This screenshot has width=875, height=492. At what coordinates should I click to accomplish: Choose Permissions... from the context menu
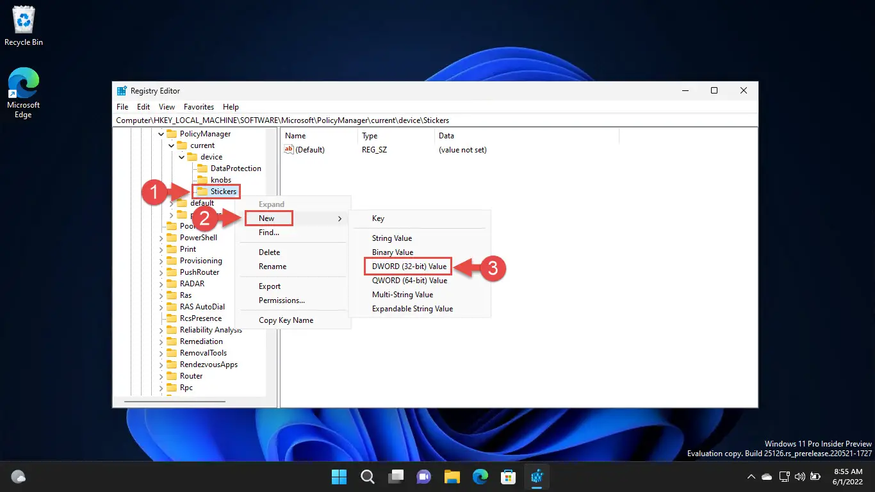click(x=281, y=300)
